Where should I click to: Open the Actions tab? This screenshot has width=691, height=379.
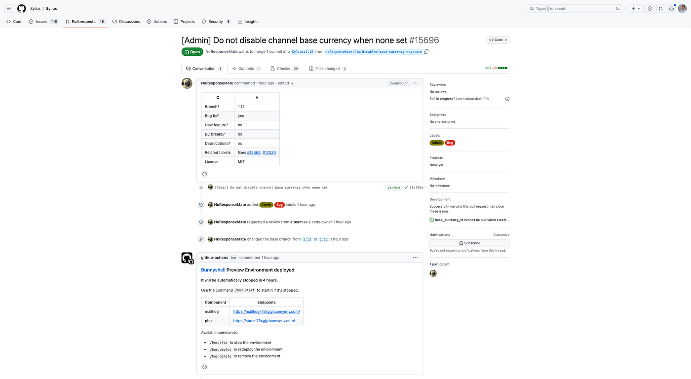(157, 21)
